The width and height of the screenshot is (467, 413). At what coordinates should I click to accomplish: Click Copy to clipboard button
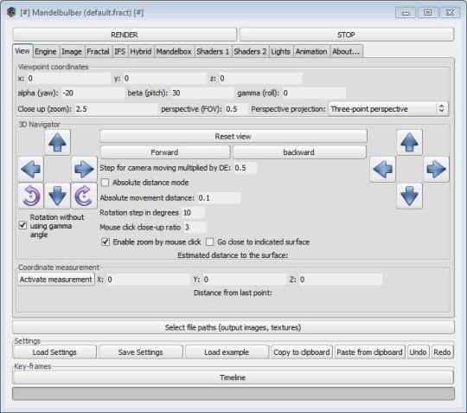tap(302, 352)
